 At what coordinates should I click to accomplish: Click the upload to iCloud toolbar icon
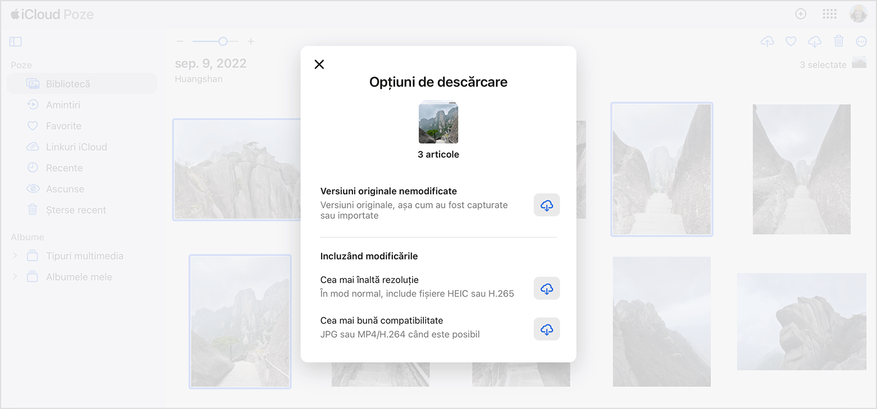pos(767,41)
